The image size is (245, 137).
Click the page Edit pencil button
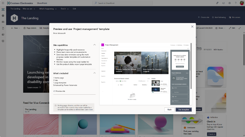[232, 28]
